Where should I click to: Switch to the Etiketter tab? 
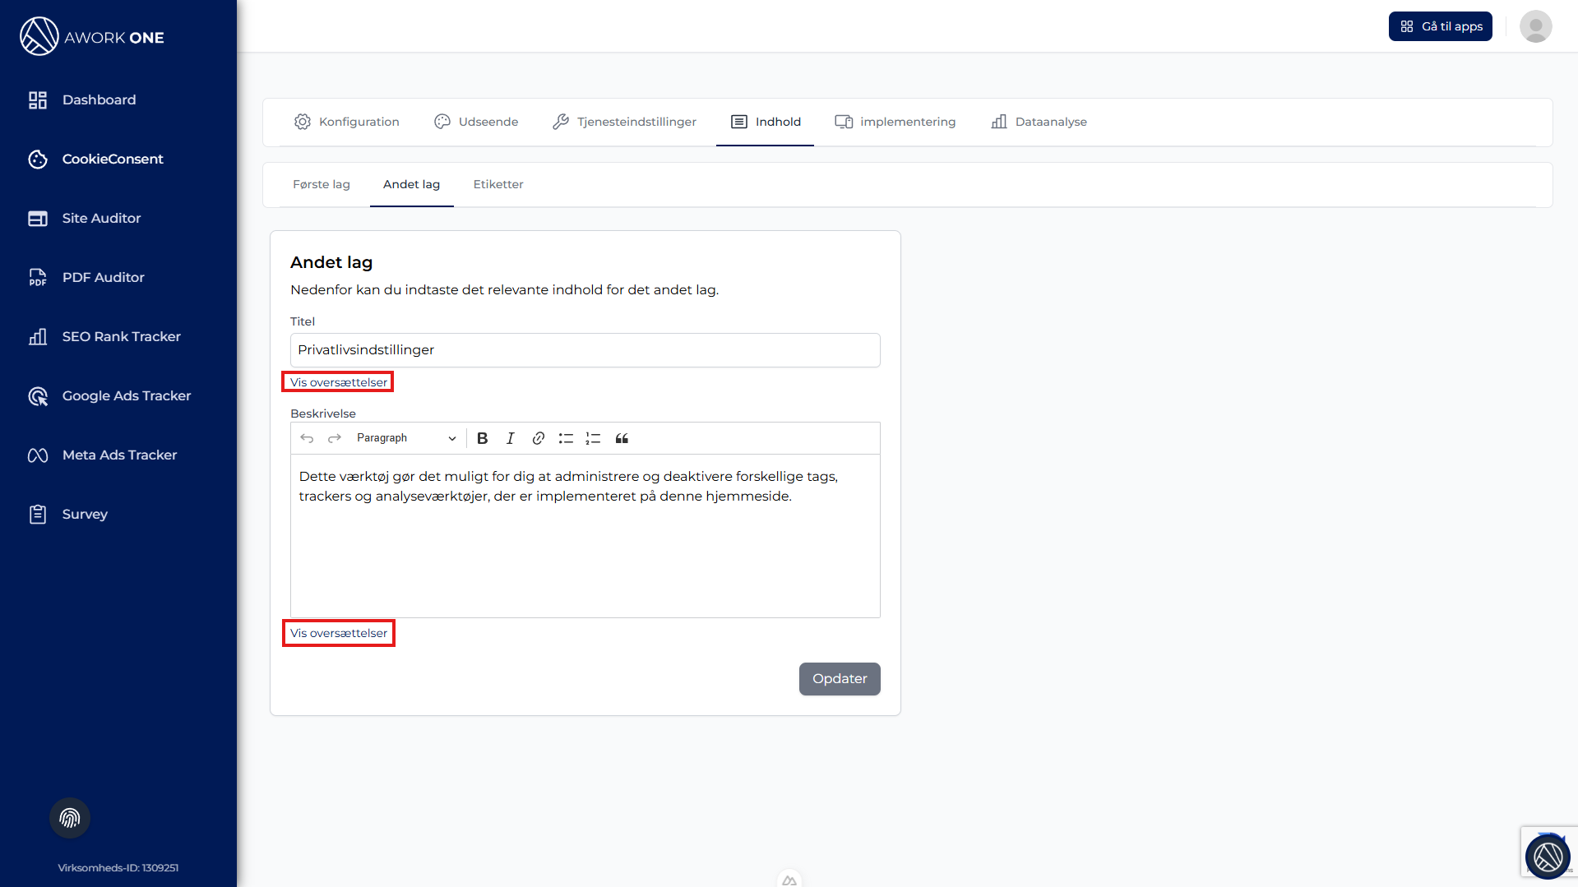point(497,184)
